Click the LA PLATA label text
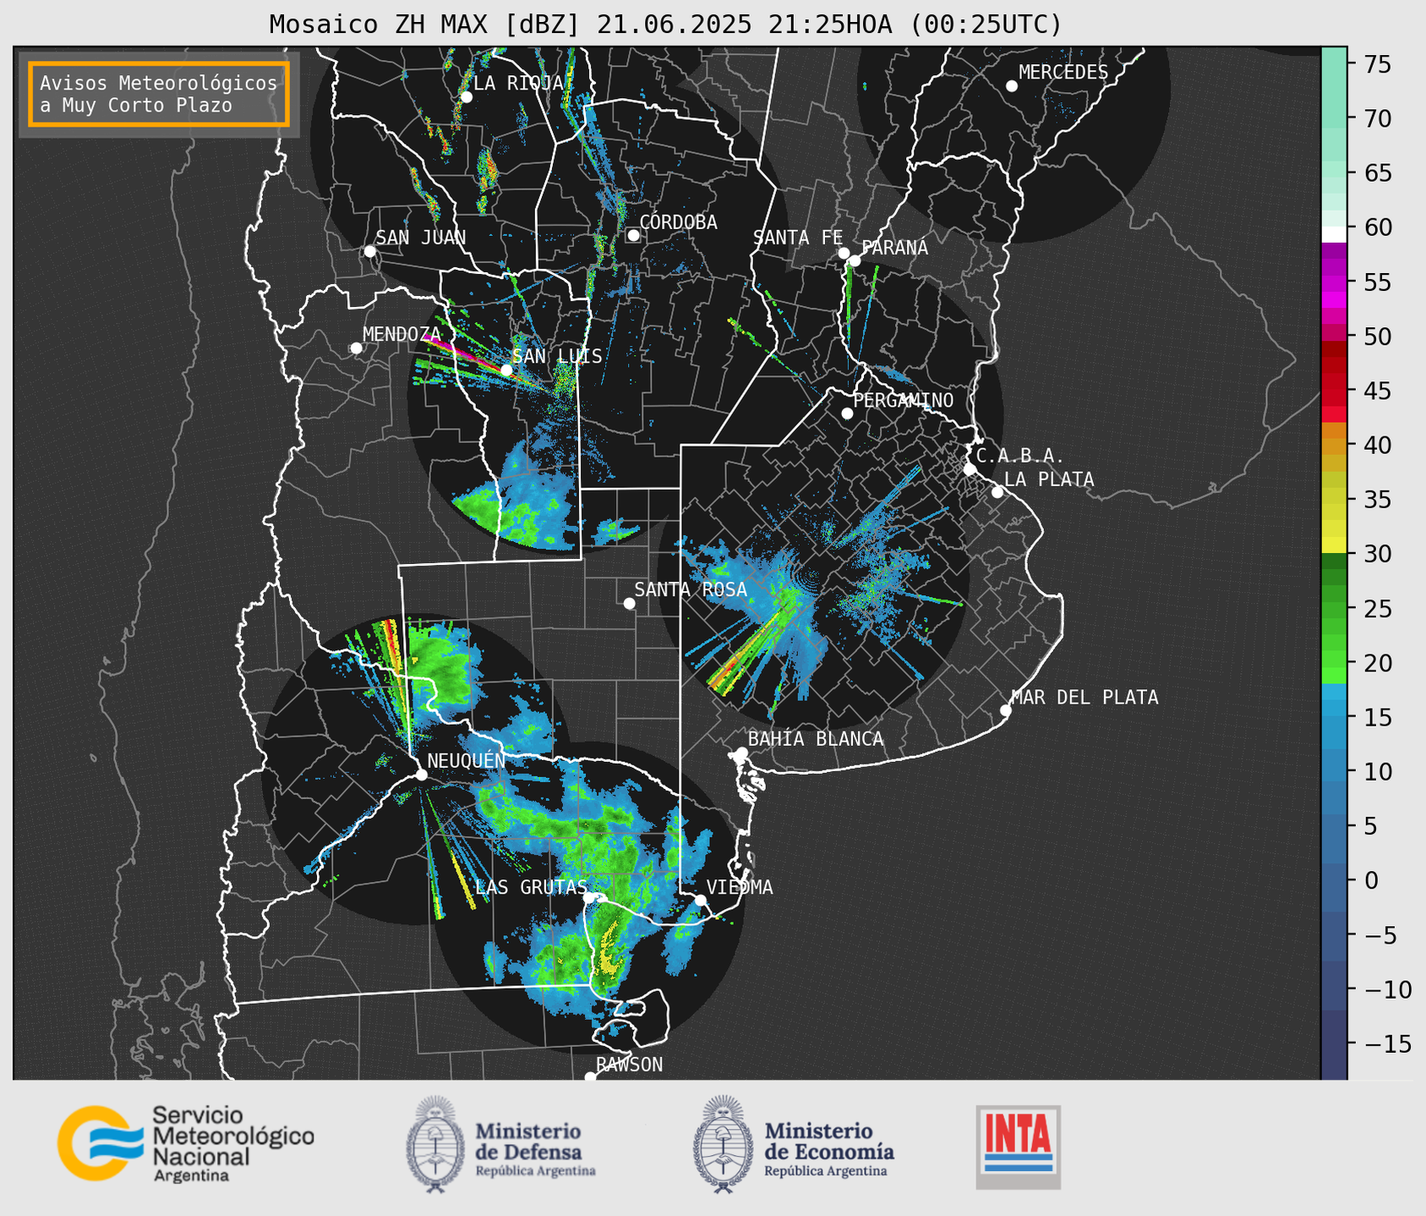1426x1216 pixels. pyautogui.click(x=1049, y=479)
